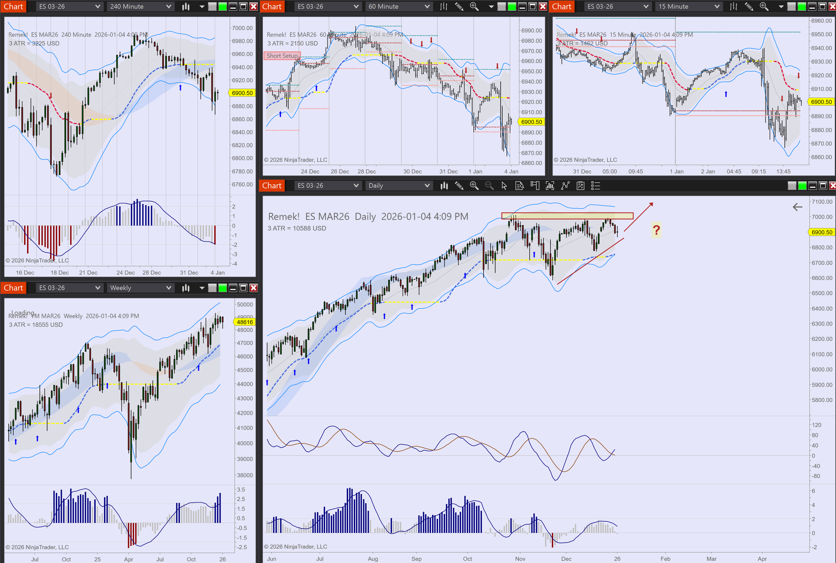This screenshot has height=563, width=836.
Task: Open ES 03-26 instrument dropdown on Weekly chart
Action: (x=69, y=288)
